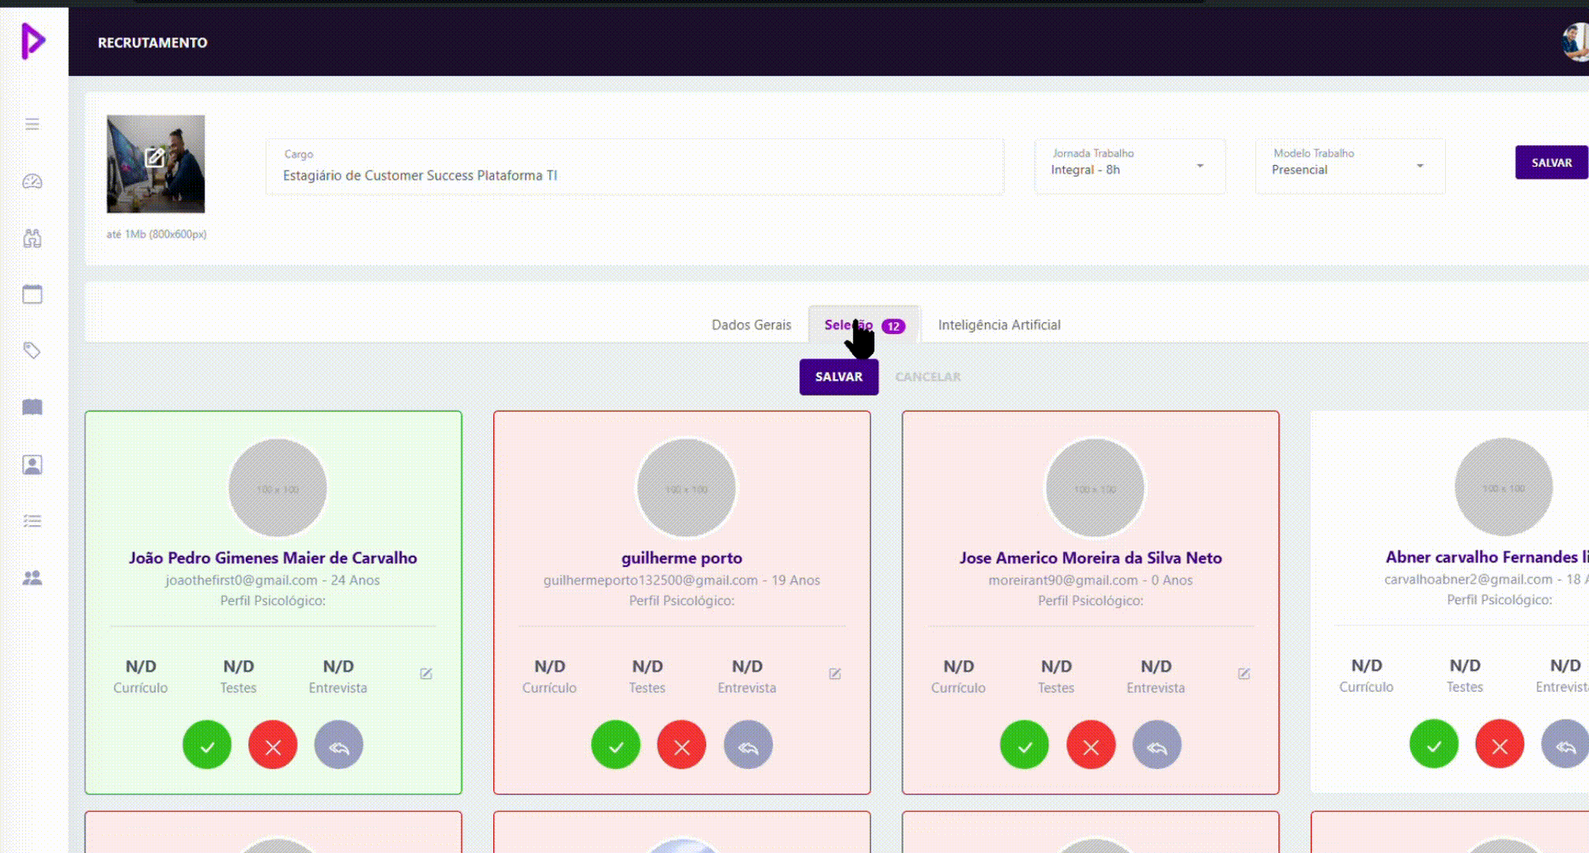
Task: Click the 12 badge on Seleção
Action: point(893,326)
